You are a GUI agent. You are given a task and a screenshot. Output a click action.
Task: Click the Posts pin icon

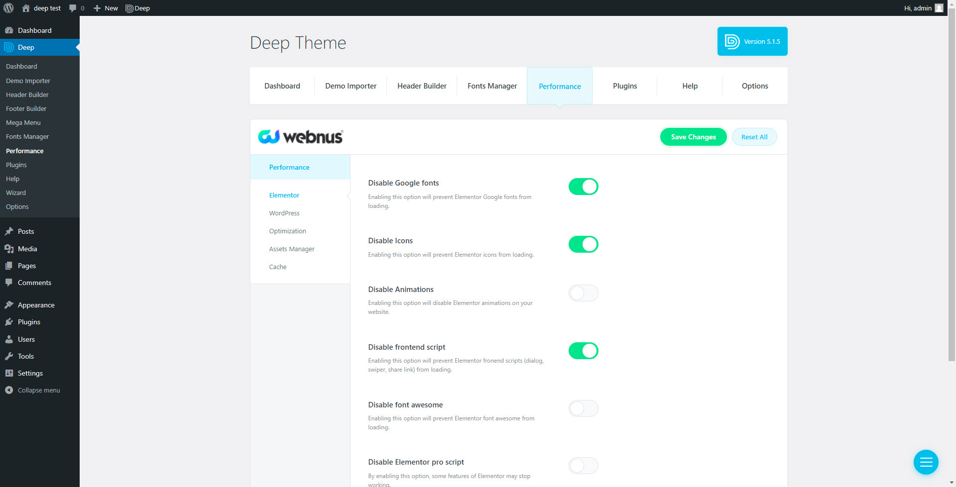[9, 231]
